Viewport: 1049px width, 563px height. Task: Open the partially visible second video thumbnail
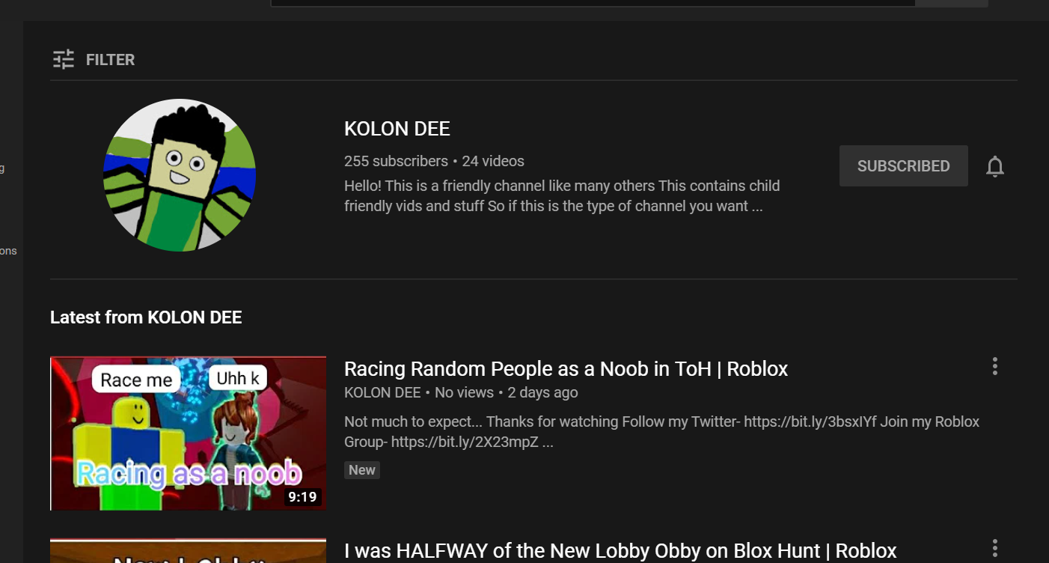click(188, 551)
